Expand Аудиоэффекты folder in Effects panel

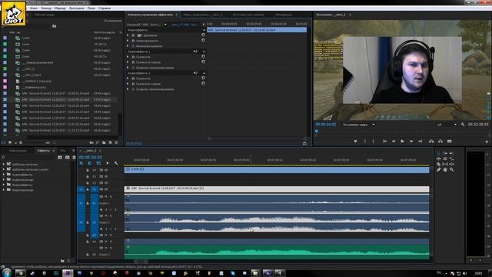coord(4,175)
